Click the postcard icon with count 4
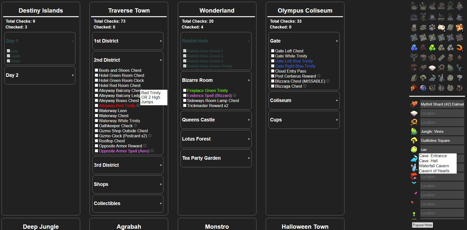Screen dimensions: 467x230 click(x=441, y=27)
